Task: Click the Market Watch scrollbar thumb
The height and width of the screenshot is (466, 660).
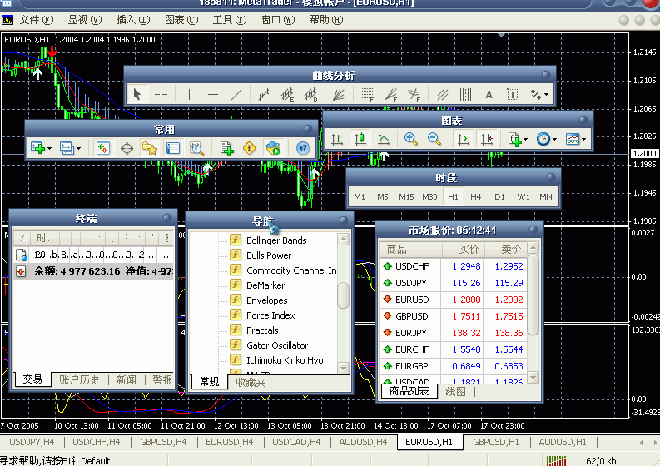Action: [533, 295]
